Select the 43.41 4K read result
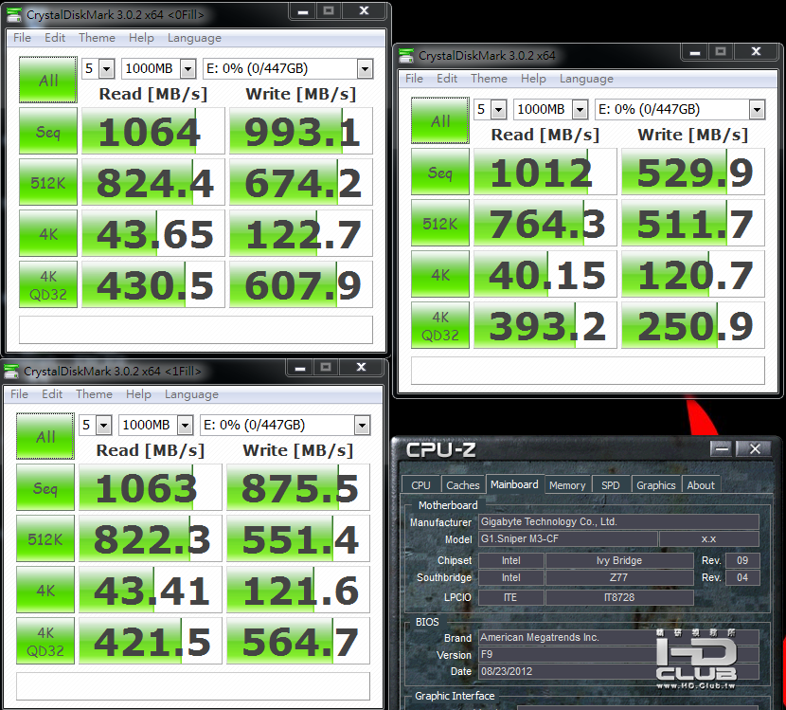The image size is (786, 710). pos(150,590)
